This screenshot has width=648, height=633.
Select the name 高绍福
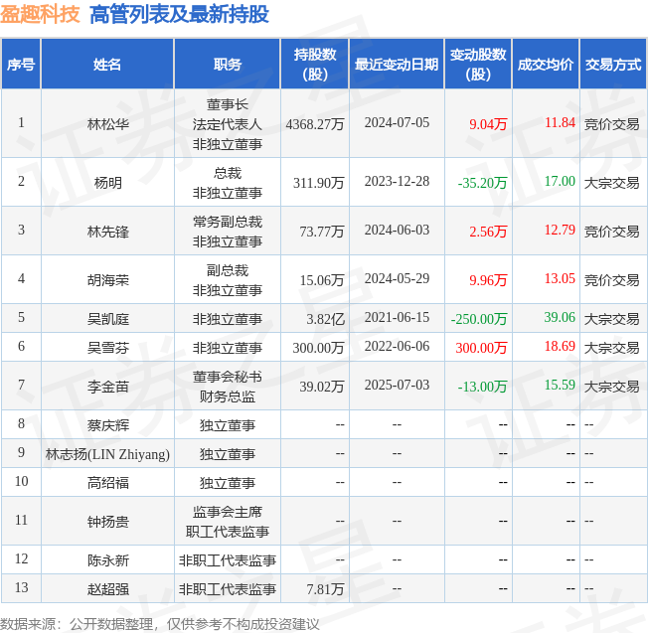[108, 483]
